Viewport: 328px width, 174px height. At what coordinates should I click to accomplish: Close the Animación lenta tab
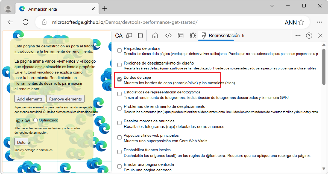tap(93, 9)
